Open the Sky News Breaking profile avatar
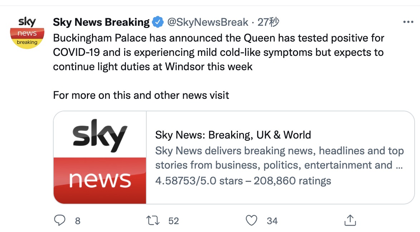Image resolution: width=420 pixels, height=232 pixels. point(27,32)
